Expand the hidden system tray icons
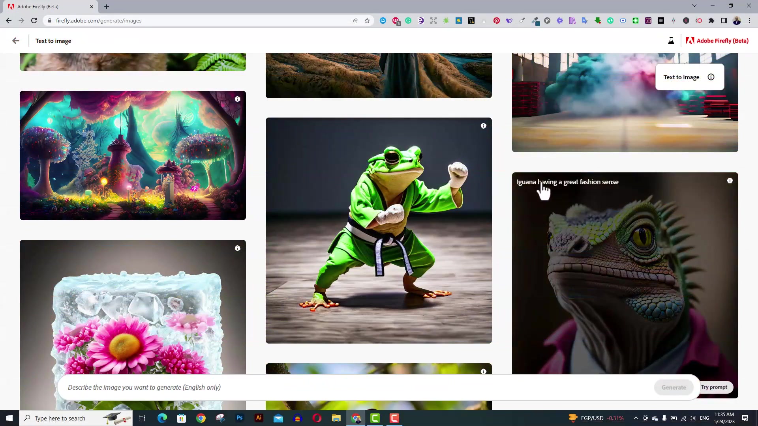 tap(636, 418)
